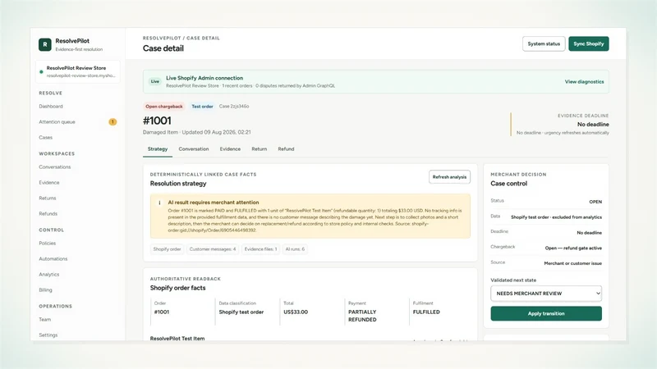Click the AI runs: 6 chip

295,249
